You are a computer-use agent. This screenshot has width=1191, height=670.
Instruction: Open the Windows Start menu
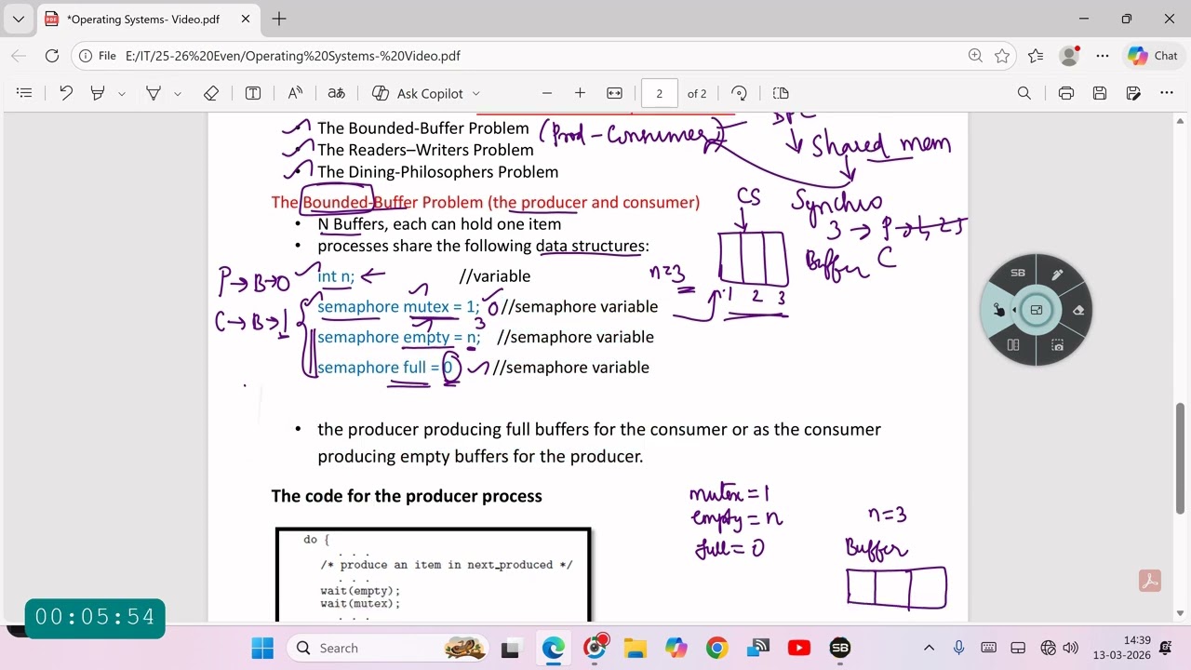point(262,648)
